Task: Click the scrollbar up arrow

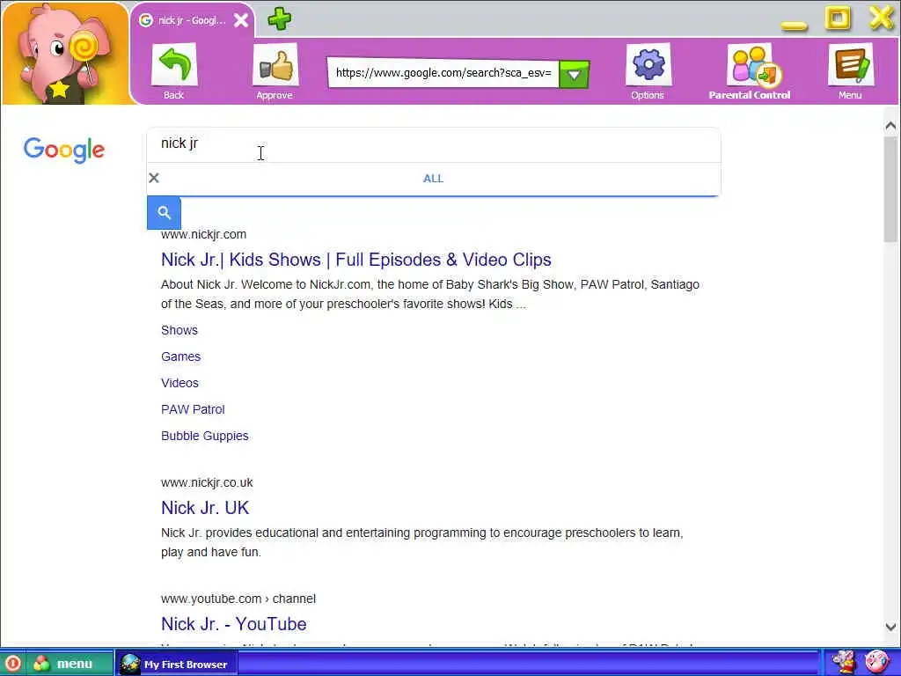Action: (x=890, y=125)
